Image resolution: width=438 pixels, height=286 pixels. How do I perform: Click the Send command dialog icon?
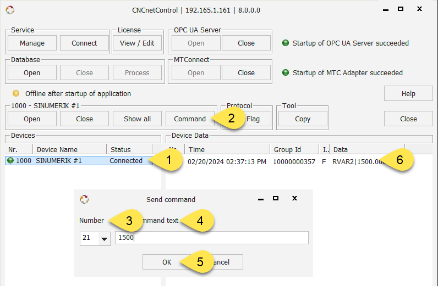[x=84, y=199]
